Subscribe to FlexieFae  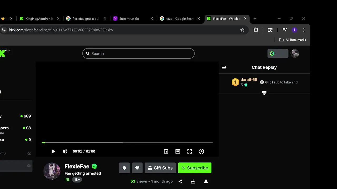[195, 168]
